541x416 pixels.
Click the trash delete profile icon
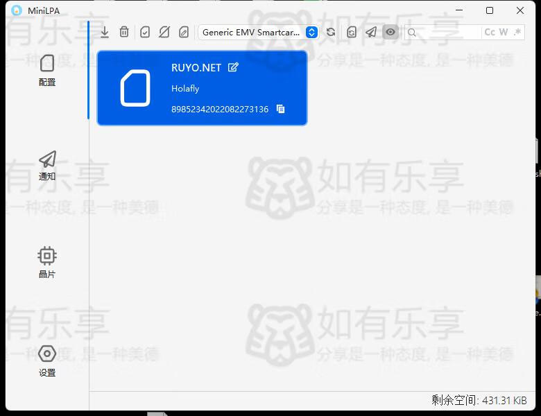[x=124, y=32]
